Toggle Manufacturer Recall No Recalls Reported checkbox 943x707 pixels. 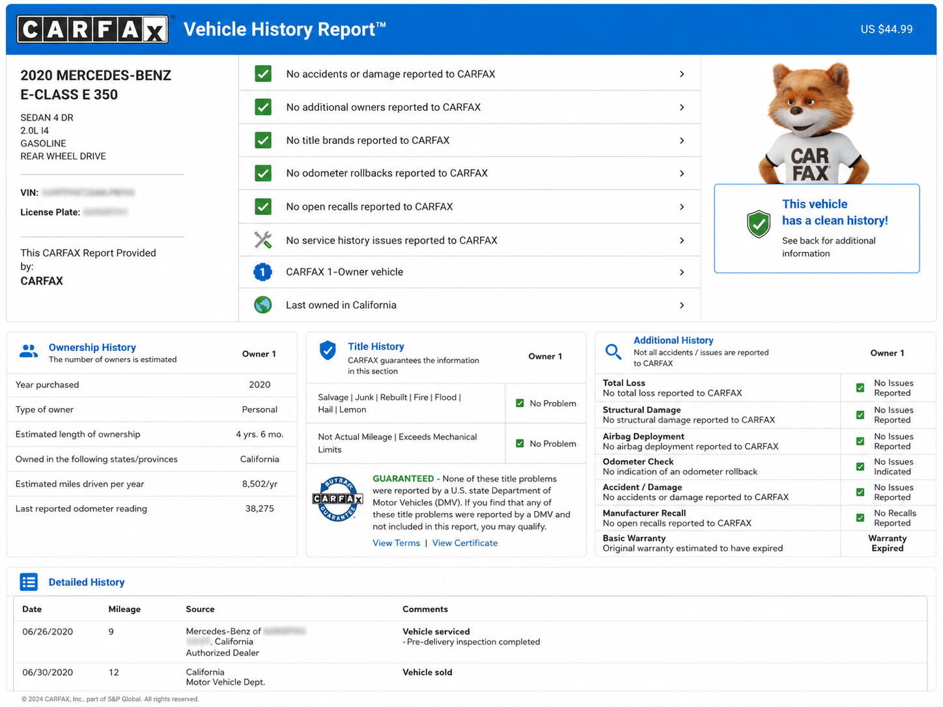point(860,518)
